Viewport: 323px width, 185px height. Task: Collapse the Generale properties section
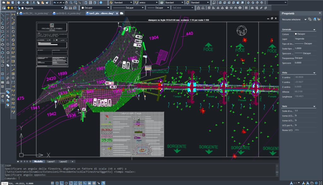pos(314,30)
